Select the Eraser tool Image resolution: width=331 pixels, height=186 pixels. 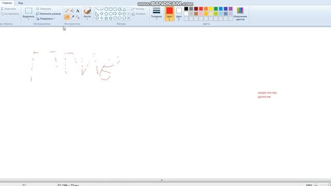pyautogui.click(x=67, y=17)
